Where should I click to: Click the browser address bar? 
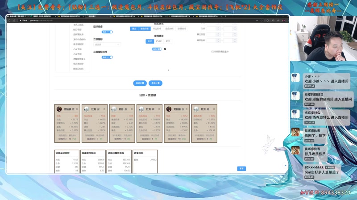pyautogui.click(x=141, y=20)
